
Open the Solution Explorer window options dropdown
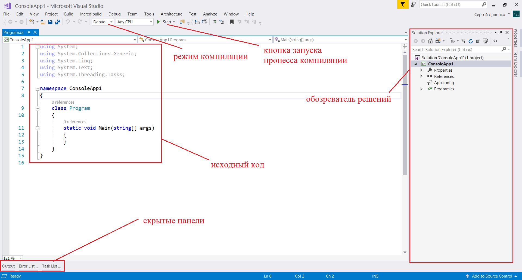[x=495, y=33]
